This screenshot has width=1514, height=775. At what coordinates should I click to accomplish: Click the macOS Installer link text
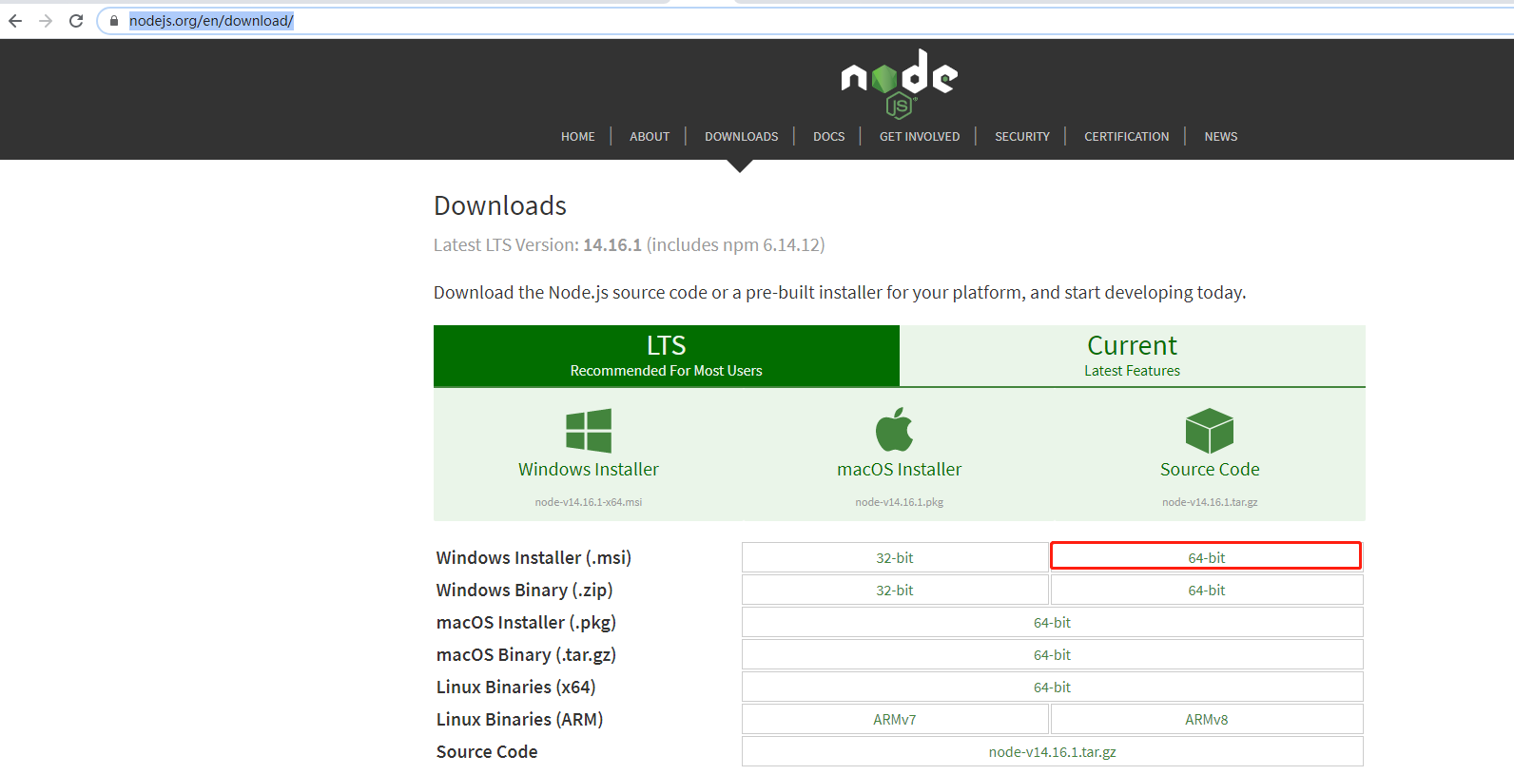[x=900, y=470]
